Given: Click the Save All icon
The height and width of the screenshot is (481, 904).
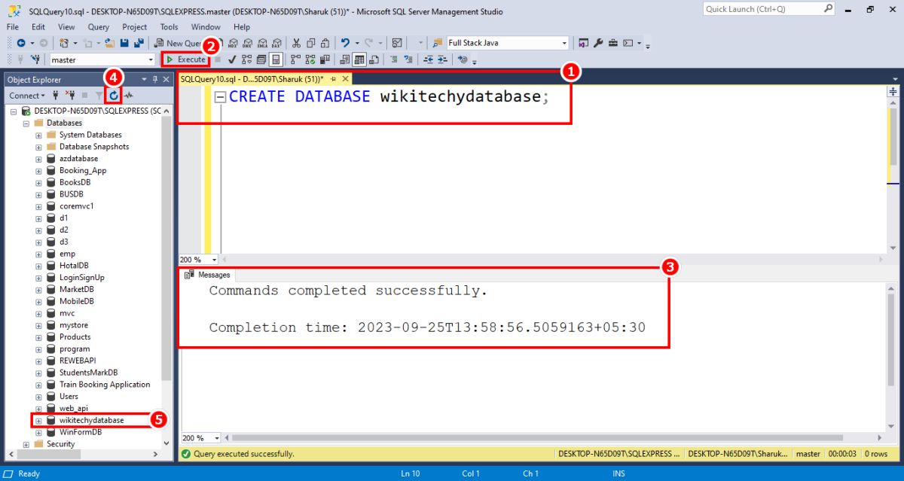Looking at the screenshot, I should tap(139, 43).
